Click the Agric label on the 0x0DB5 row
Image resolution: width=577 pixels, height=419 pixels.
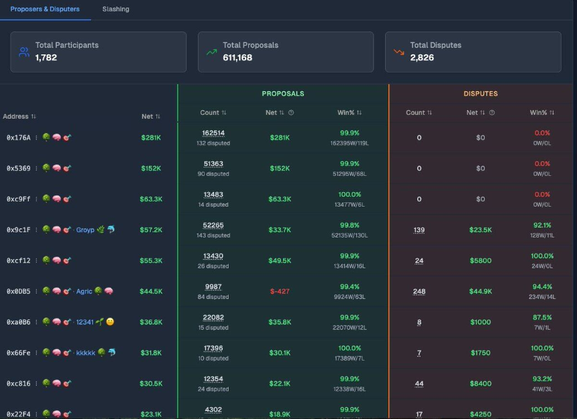(x=85, y=291)
